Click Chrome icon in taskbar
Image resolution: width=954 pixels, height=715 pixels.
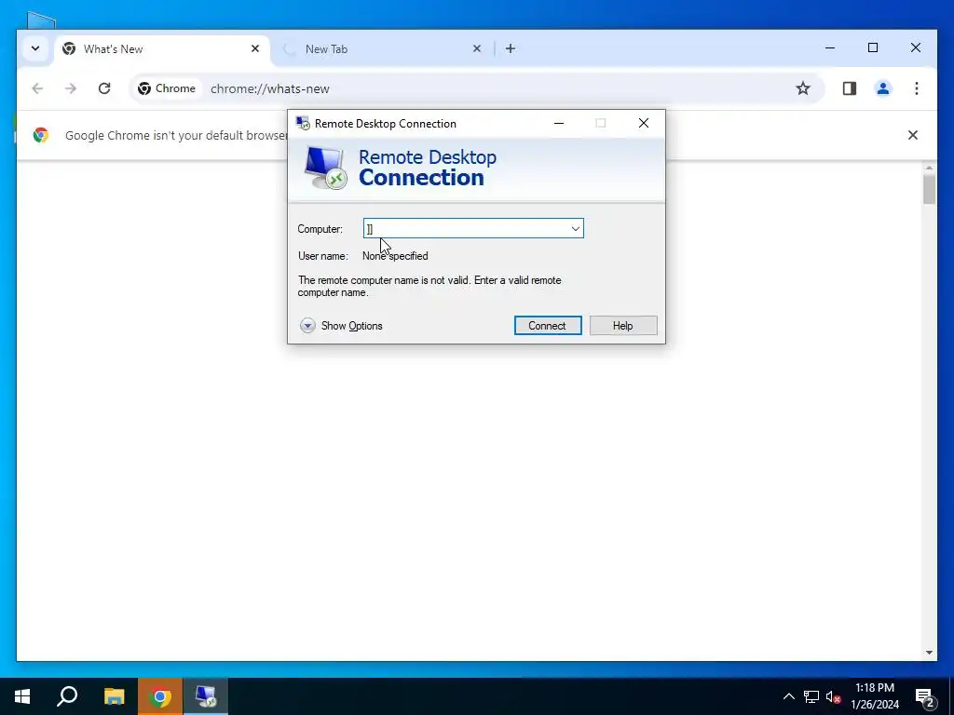click(160, 696)
